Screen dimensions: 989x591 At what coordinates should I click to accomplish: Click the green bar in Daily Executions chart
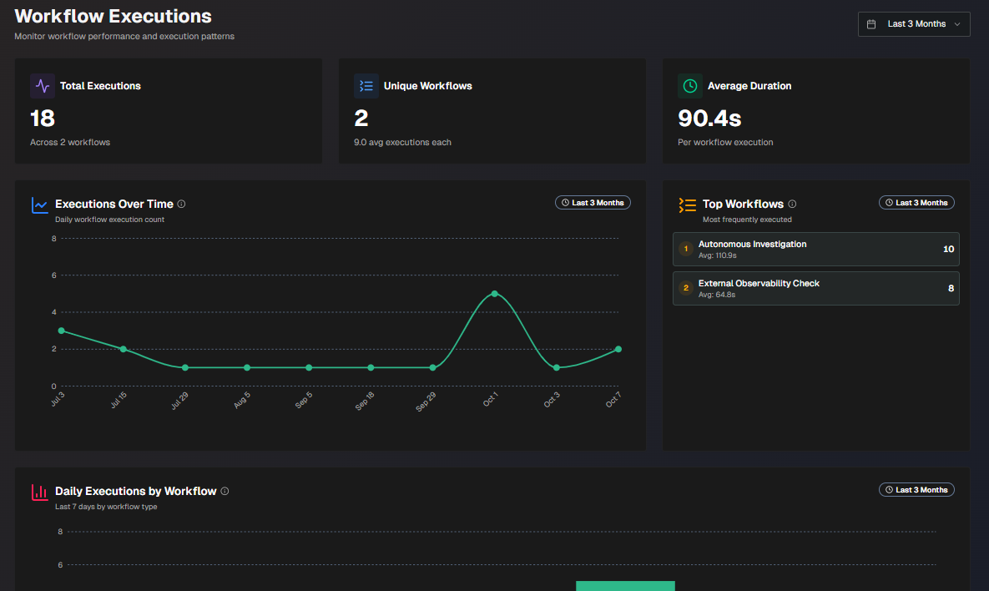(x=625, y=586)
